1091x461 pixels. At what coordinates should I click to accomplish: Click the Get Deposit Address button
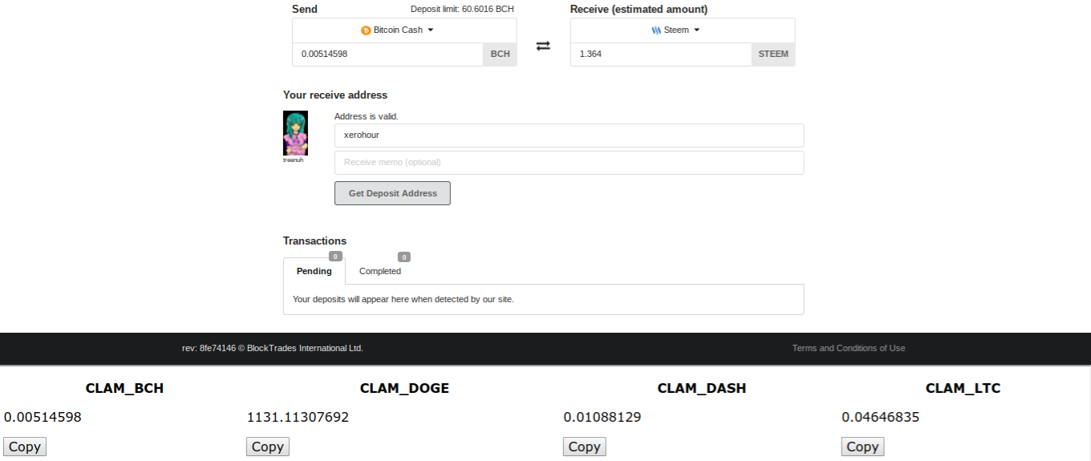pos(392,193)
